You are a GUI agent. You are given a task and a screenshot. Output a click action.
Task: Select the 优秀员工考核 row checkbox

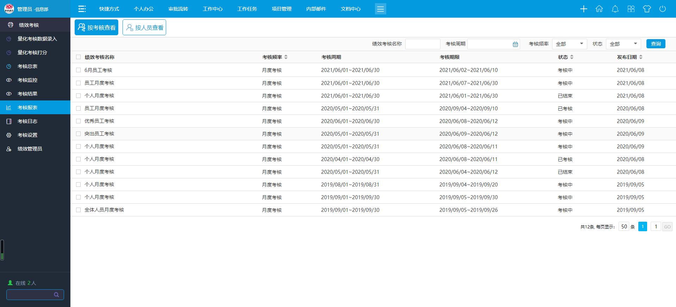click(x=79, y=121)
